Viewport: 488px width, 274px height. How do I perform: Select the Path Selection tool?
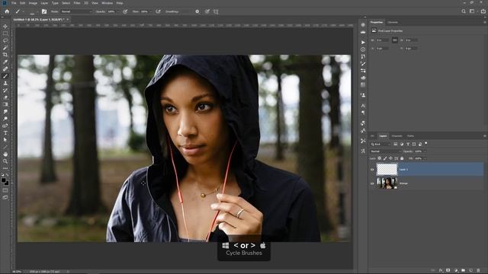[x=5, y=140]
